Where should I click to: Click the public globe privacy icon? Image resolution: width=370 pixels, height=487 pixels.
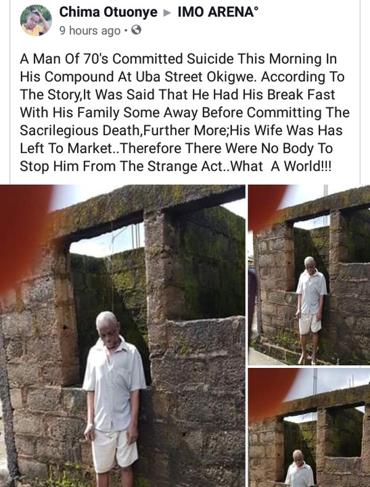(x=137, y=30)
